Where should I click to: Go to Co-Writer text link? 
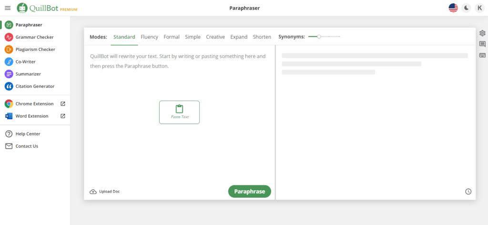[x=26, y=61]
